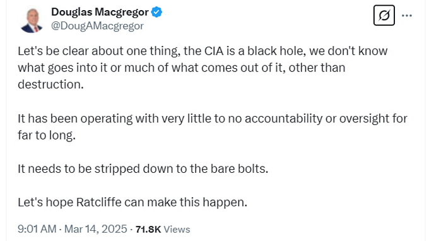Click the 9:01 AM timestamp
Image resolution: width=429 pixels, height=241 pixels.
(x=37, y=229)
